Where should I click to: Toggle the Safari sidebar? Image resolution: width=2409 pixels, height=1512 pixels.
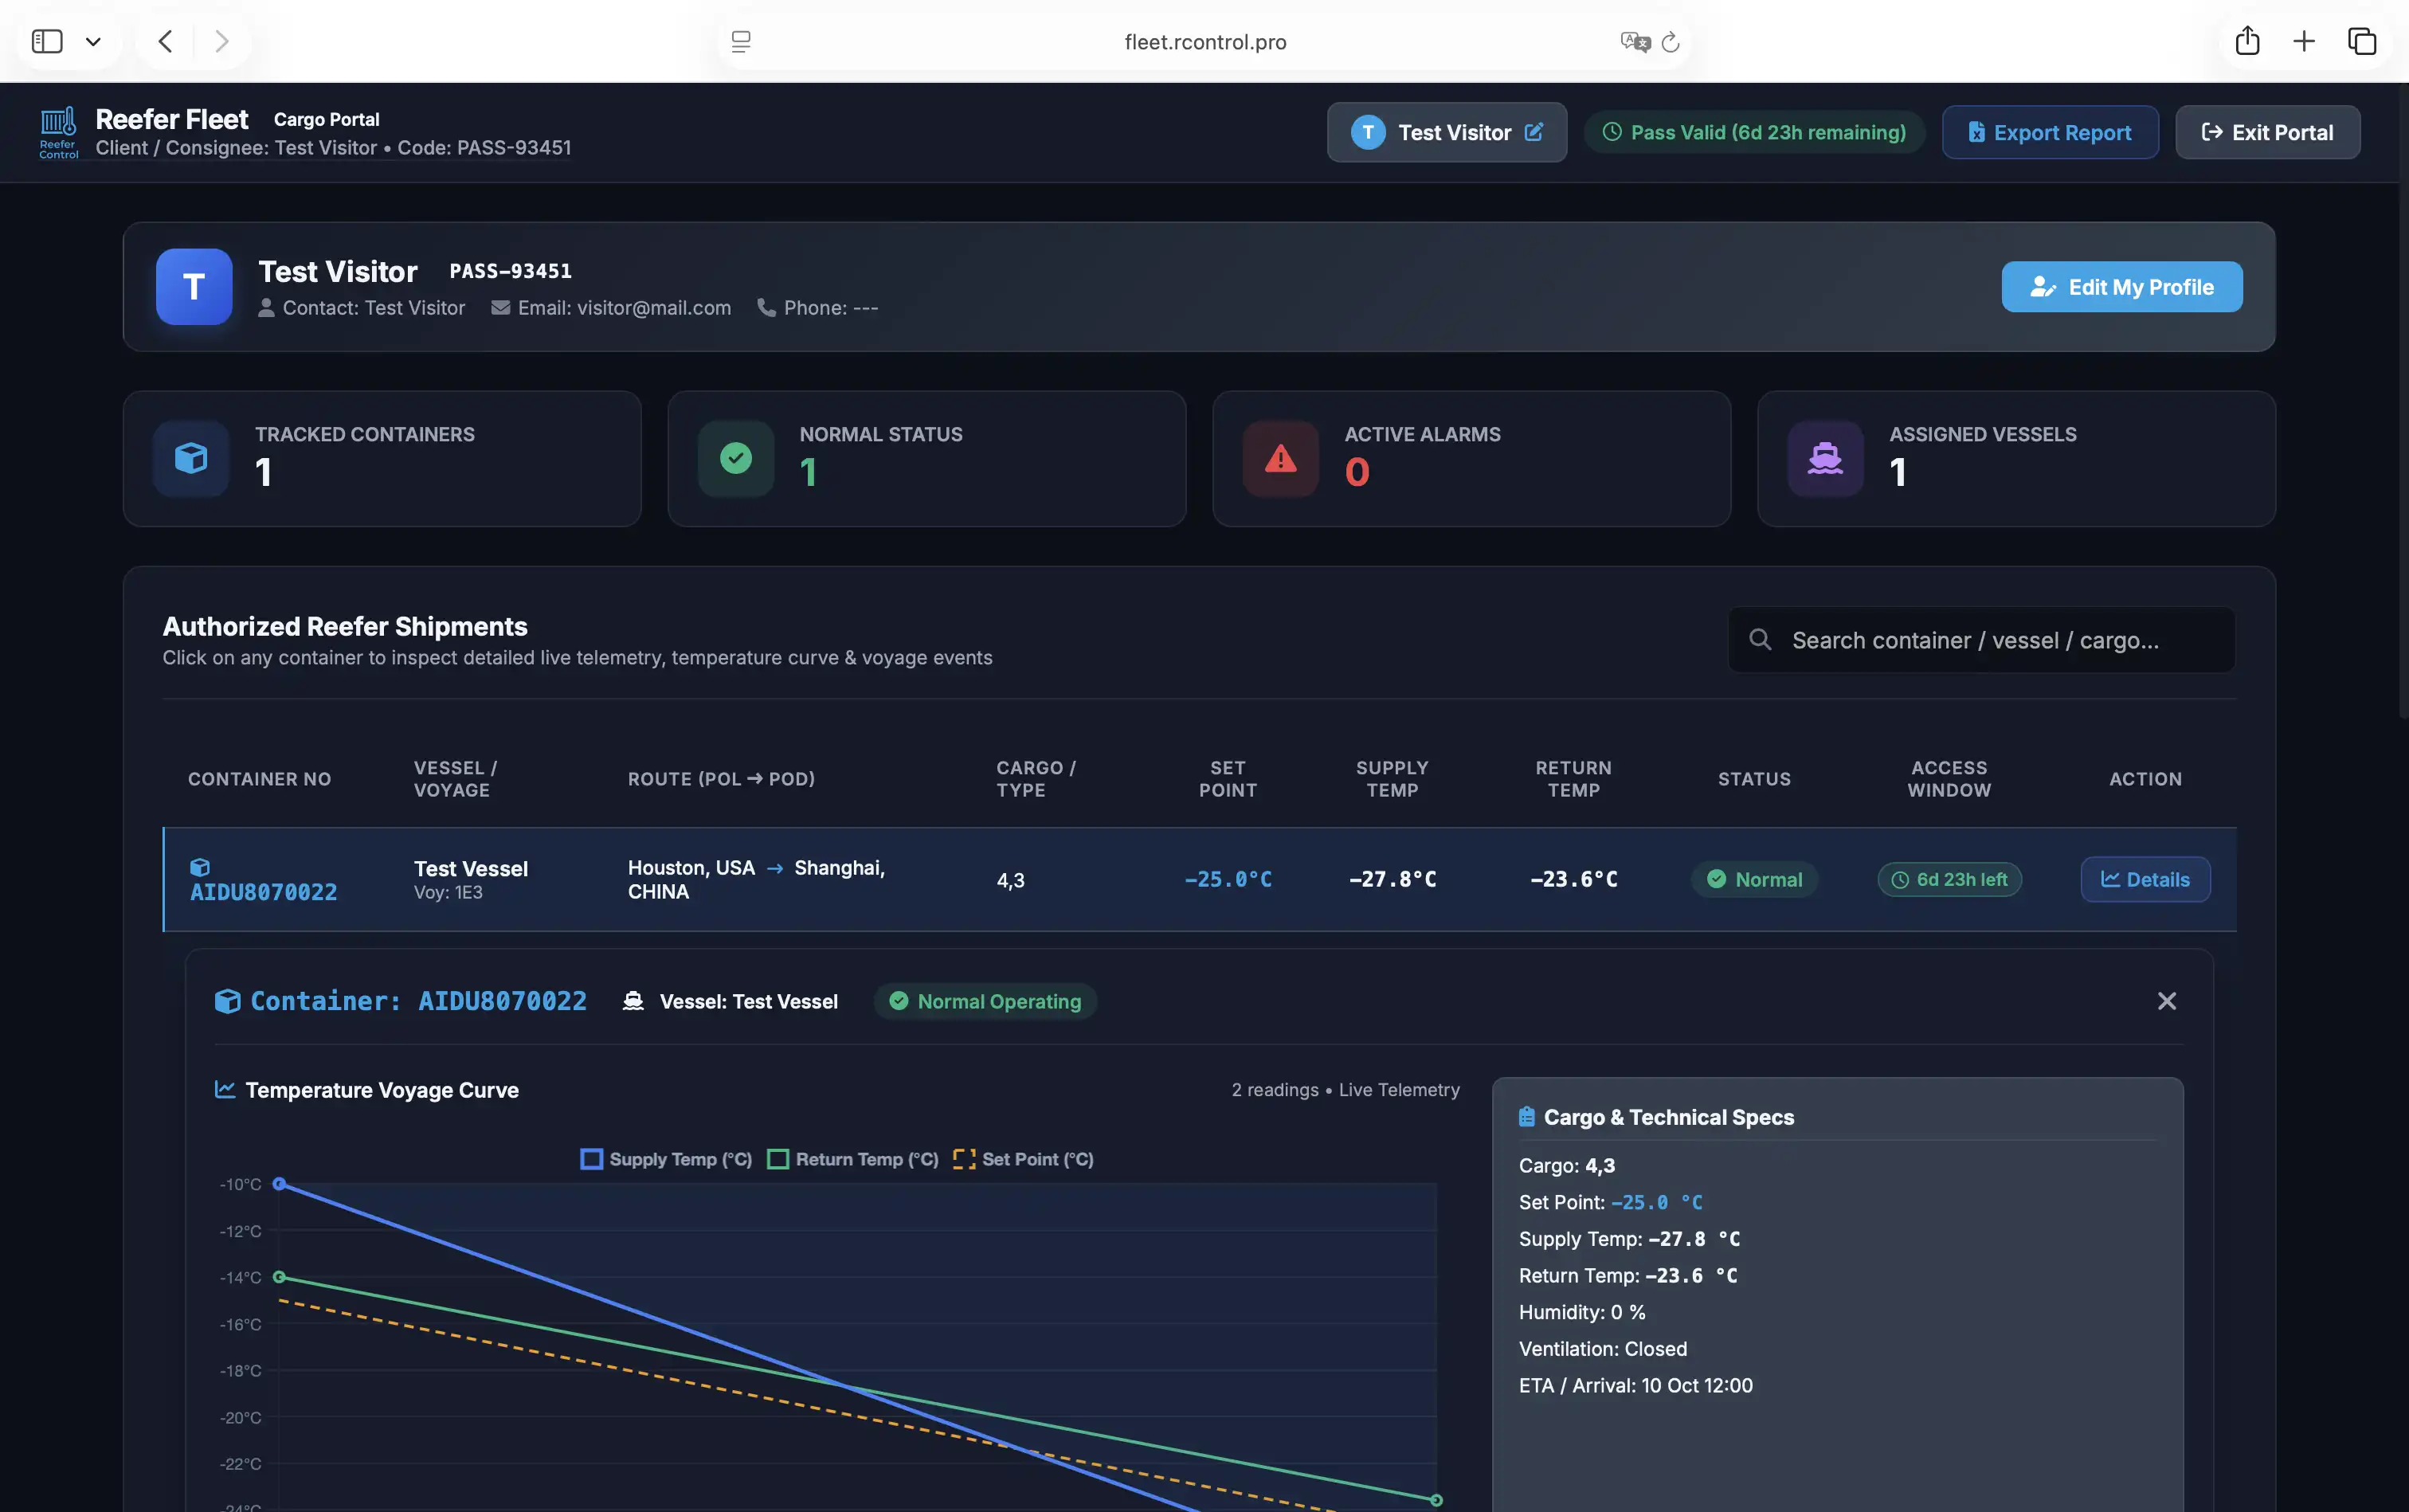tap(47, 41)
